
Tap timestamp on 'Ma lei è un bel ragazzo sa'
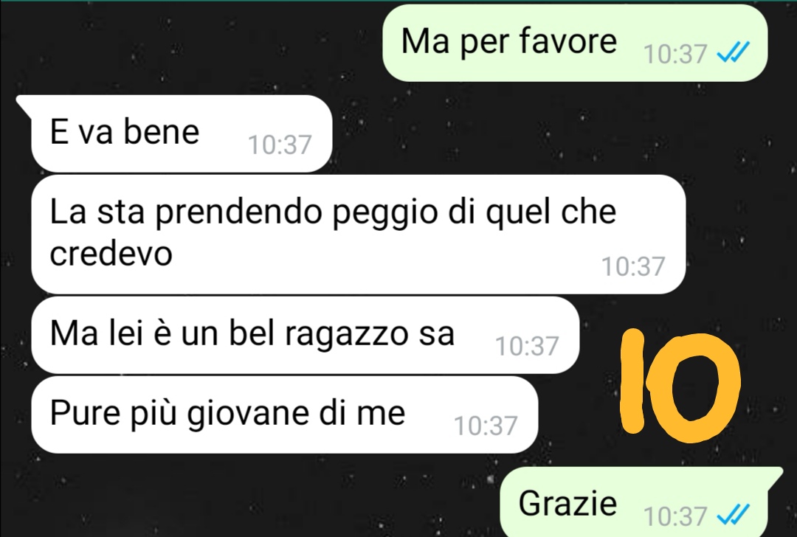pos(527,347)
